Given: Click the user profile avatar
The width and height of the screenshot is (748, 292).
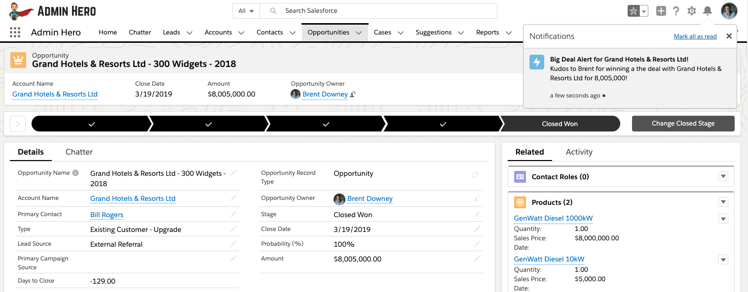Looking at the screenshot, I should click(x=729, y=11).
